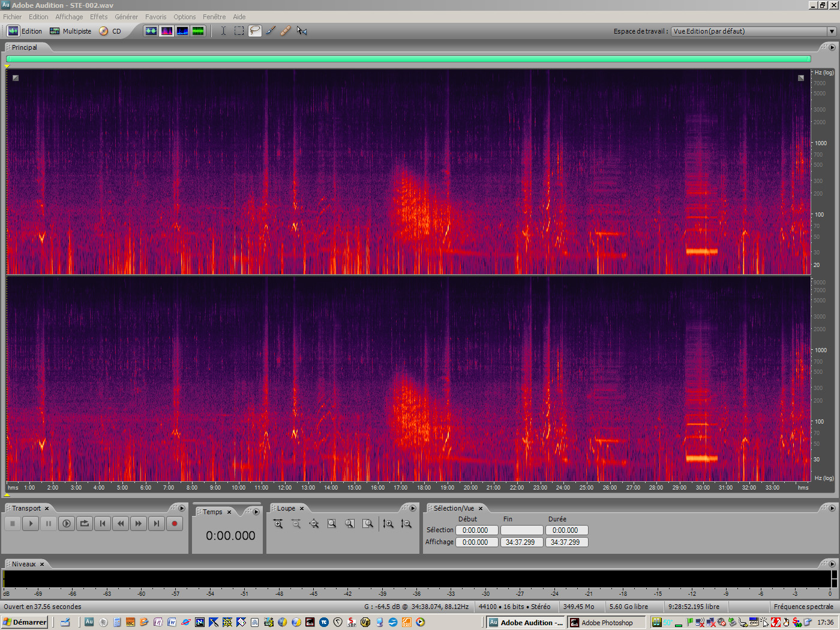The image size is (840, 630).
Task: Select the Marquee rectangle selection tool
Action: [x=239, y=31]
